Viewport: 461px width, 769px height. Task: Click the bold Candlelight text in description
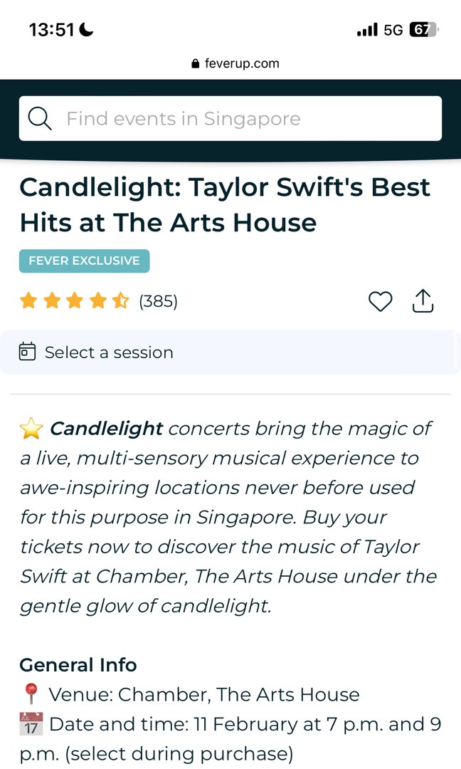tap(107, 429)
